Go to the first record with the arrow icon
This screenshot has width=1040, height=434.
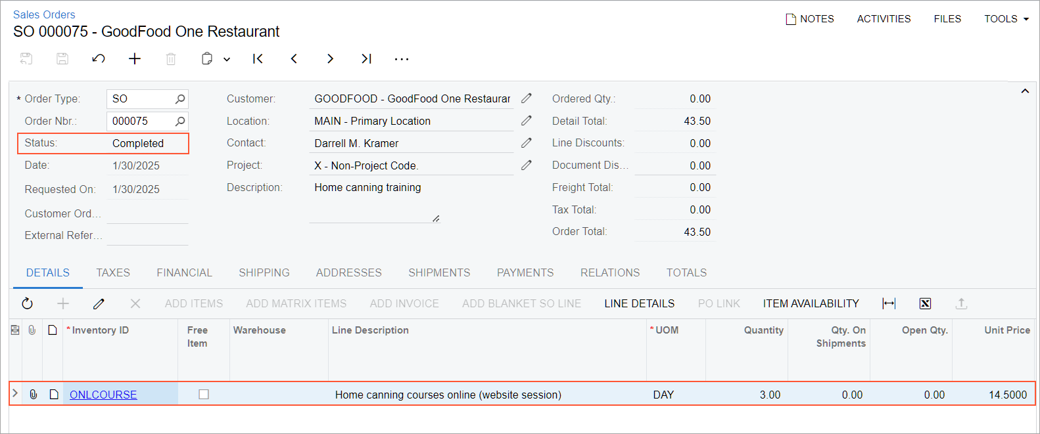(258, 59)
